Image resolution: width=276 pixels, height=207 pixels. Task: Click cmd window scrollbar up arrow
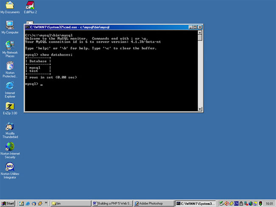(x=200, y=32)
